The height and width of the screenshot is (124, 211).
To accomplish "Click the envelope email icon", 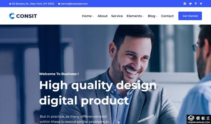I will [x=59, y=4].
